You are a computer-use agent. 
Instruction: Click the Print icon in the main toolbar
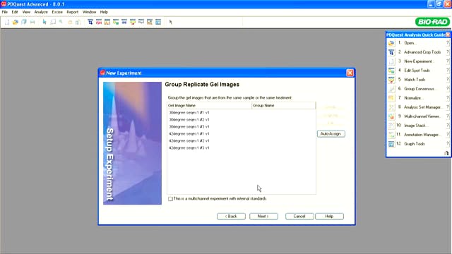click(32, 22)
